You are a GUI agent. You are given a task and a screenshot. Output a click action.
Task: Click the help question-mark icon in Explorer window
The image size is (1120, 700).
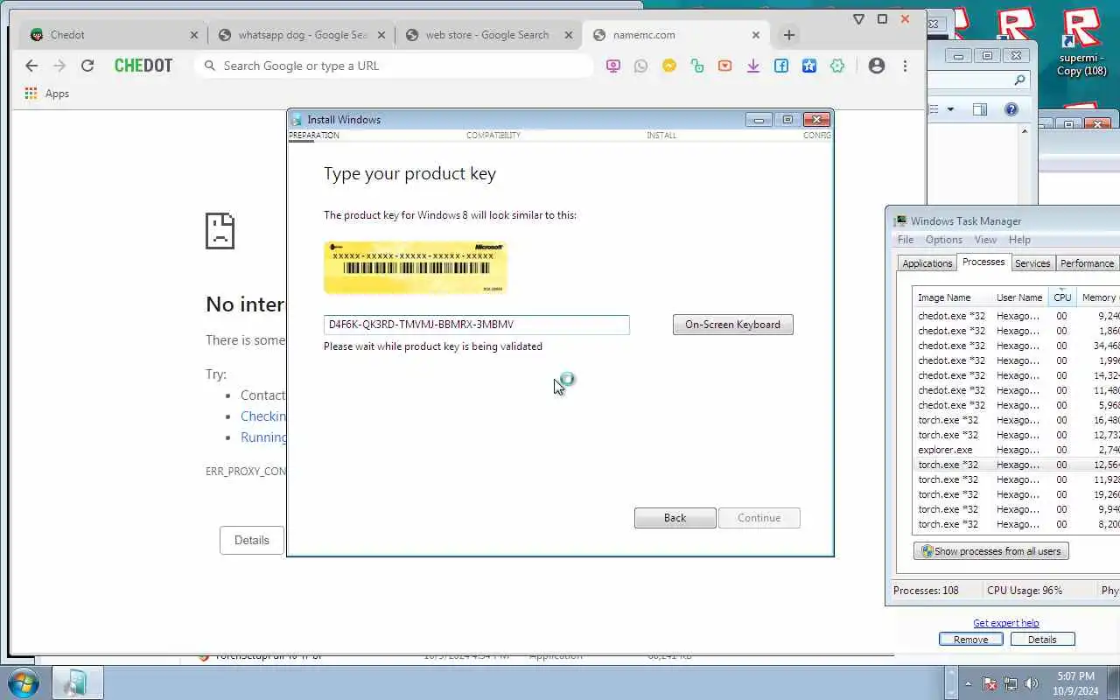(1011, 109)
